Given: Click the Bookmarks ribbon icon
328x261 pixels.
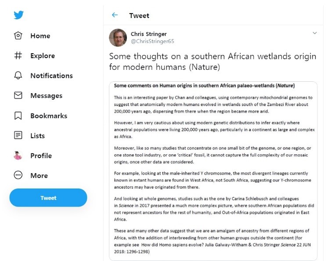Looking at the screenshot, I should pos(18,116).
